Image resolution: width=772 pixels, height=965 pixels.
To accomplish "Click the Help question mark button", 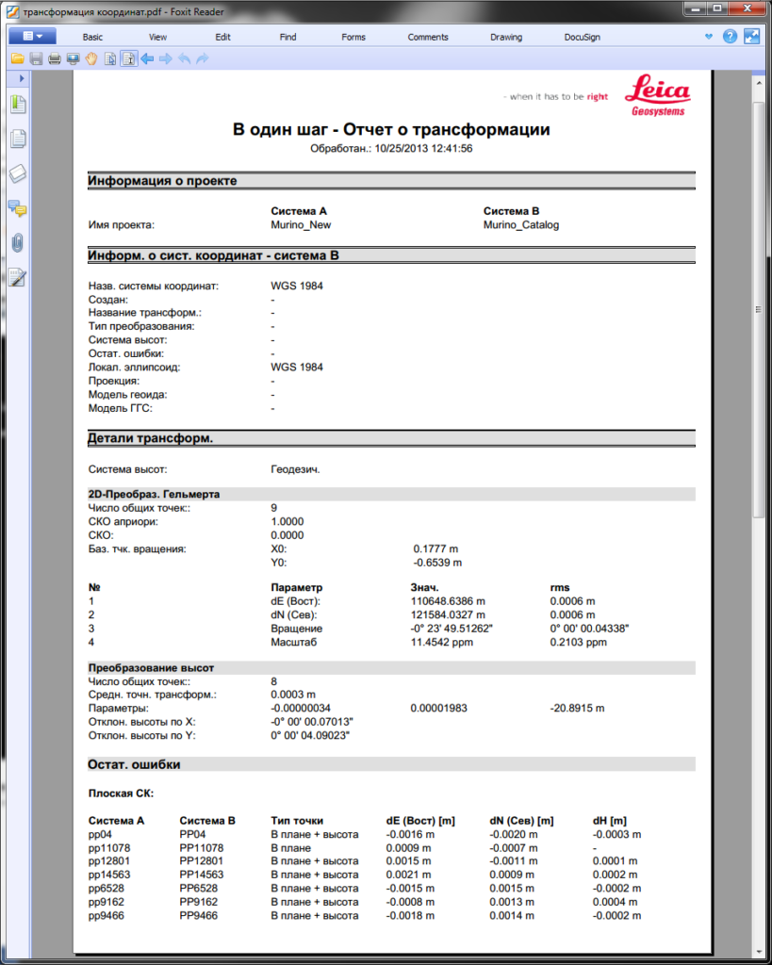I will coord(730,37).
